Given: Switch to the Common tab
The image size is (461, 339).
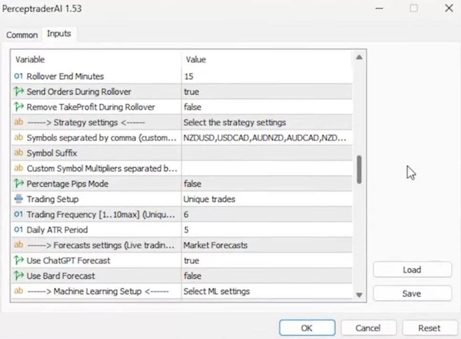Looking at the screenshot, I should click(22, 35).
